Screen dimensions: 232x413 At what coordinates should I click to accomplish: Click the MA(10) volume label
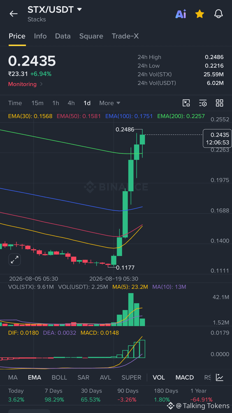(x=169, y=287)
